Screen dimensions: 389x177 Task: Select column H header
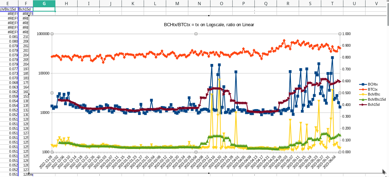pyautogui.click(x=66, y=4)
